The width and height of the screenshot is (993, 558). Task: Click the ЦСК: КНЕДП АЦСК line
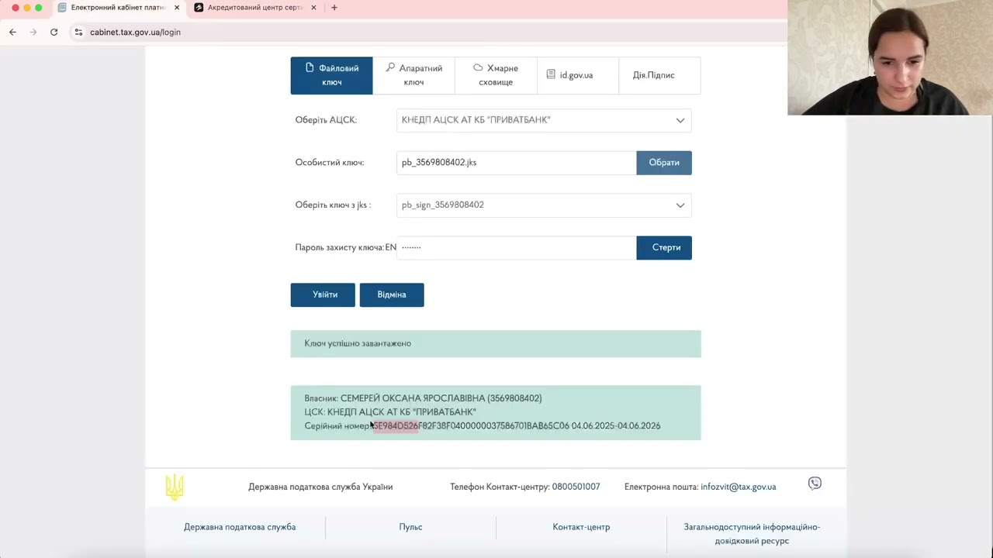[x=390, y=412]
